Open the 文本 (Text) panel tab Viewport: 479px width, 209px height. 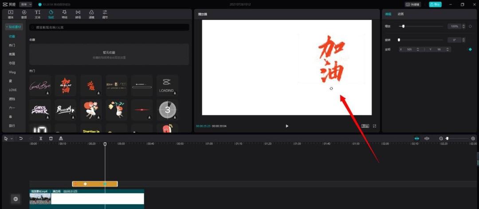(38, 14)
